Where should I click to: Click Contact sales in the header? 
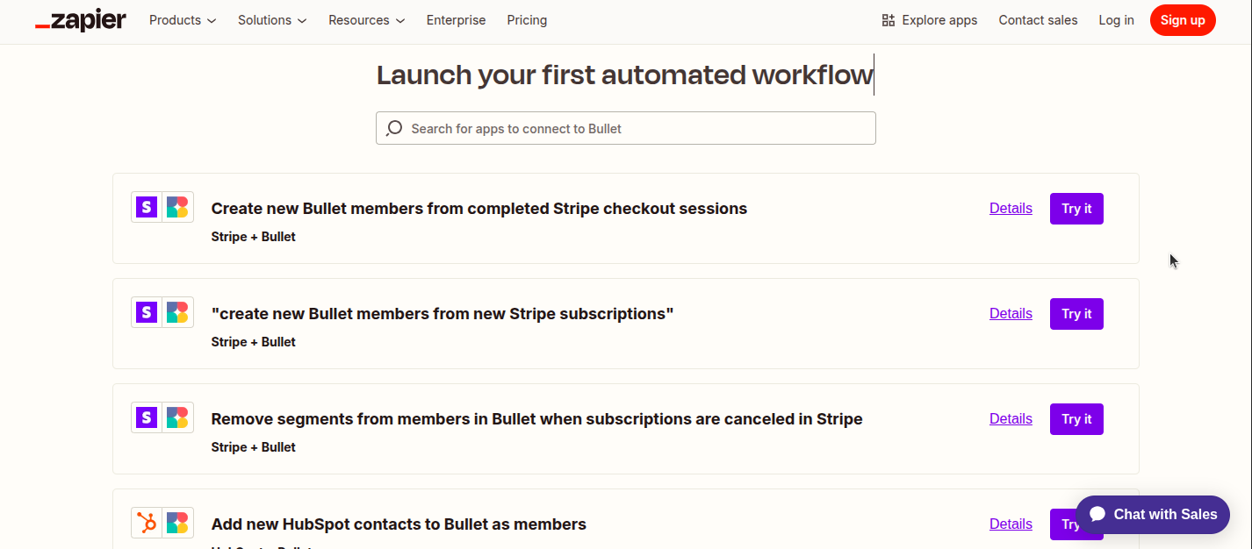1038,20
